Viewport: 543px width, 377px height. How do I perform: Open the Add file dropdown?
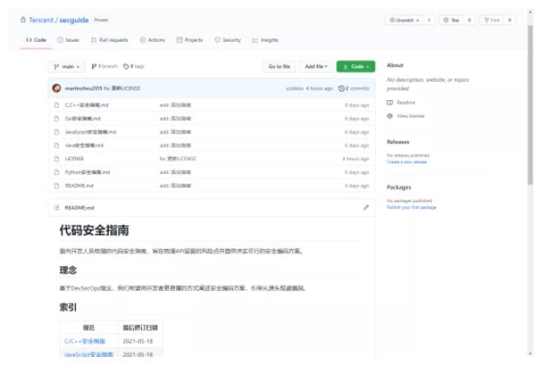click(315, 66)
